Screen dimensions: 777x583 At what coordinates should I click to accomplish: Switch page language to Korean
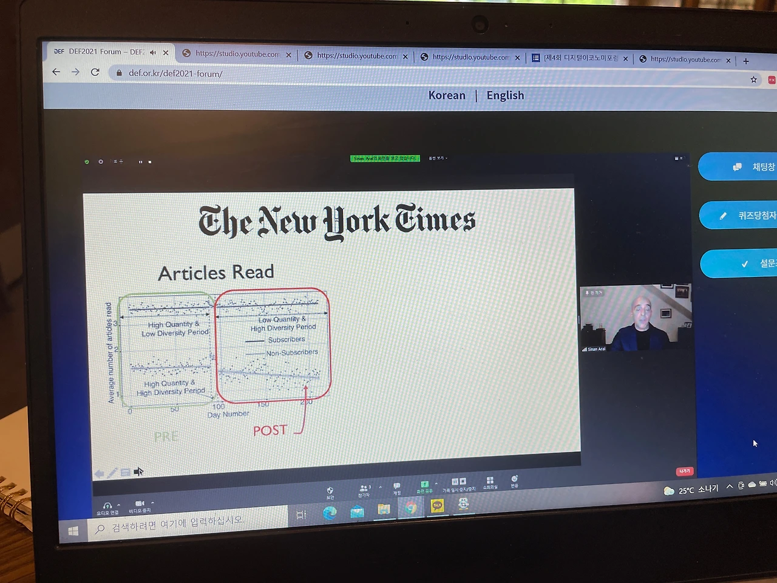447,95
